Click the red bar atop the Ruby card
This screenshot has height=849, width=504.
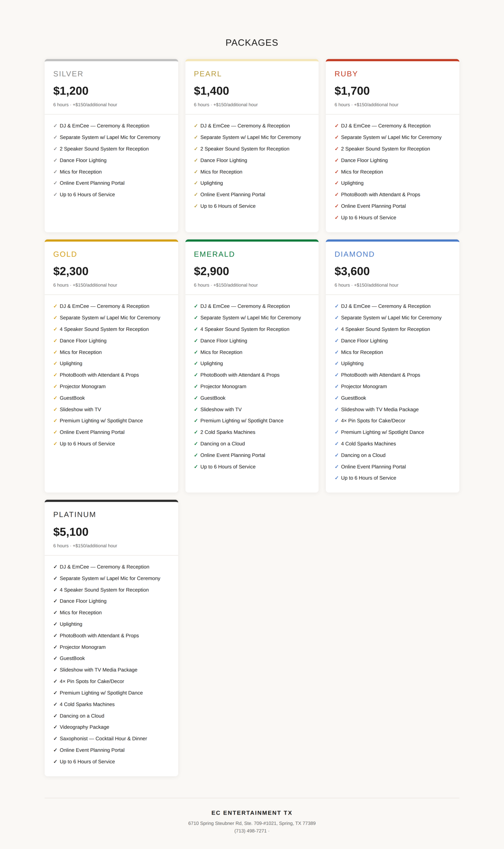click(392, 60)
